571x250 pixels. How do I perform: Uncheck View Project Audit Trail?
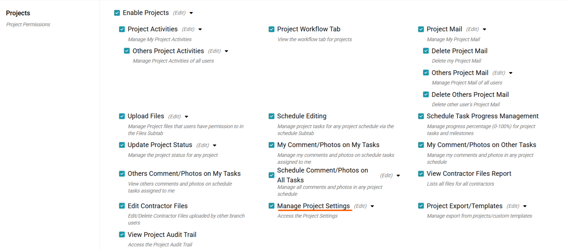tap(122, 235)
